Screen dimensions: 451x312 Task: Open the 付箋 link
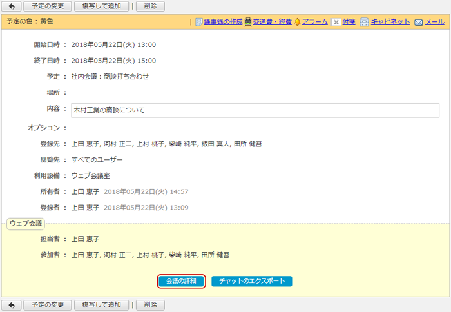pyautogui.click(x=349, y=22)
